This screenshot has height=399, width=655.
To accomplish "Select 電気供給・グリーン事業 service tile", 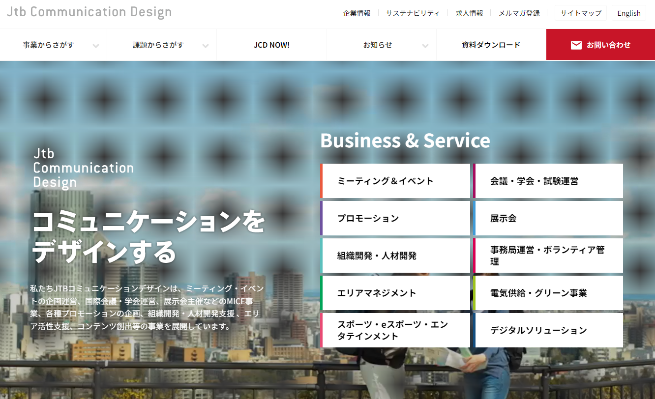I will 548,293.
